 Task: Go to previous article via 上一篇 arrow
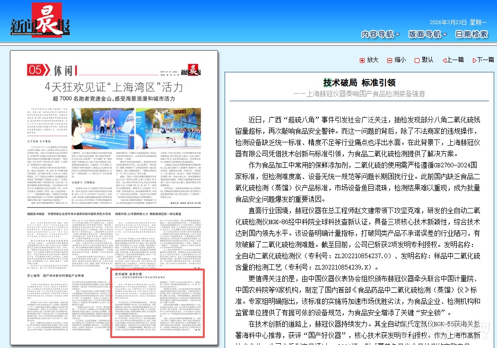[x=445, y=61]
